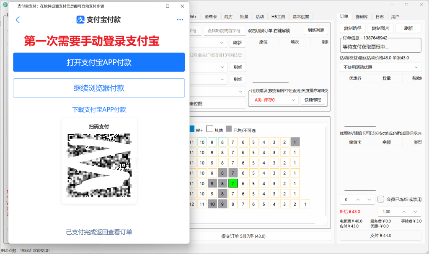Click the 手续费 ¥3.0 text
The width and height of the screenshot is (429, 254).
(411, 221)
